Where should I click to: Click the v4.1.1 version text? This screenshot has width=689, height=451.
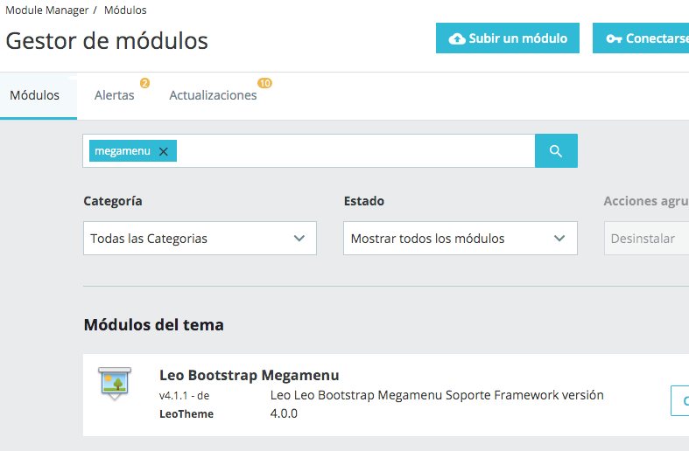(173, 396)
